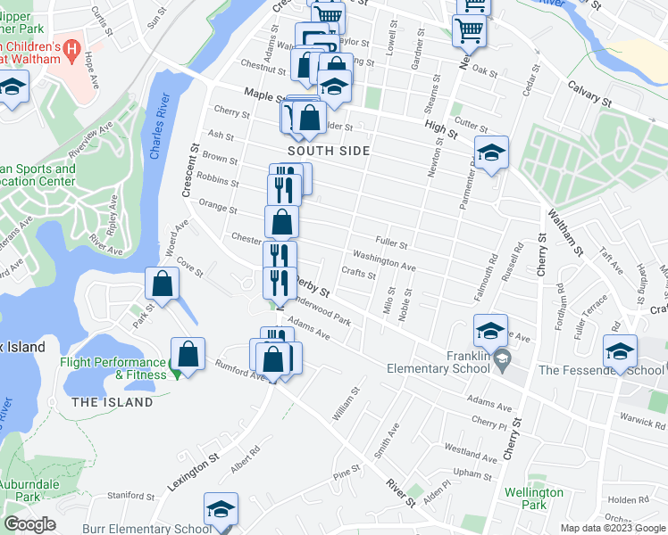Select the shopping bag marker near Flight Performance

pos(188,356)
